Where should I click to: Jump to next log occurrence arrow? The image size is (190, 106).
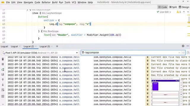tap(3, 85)
